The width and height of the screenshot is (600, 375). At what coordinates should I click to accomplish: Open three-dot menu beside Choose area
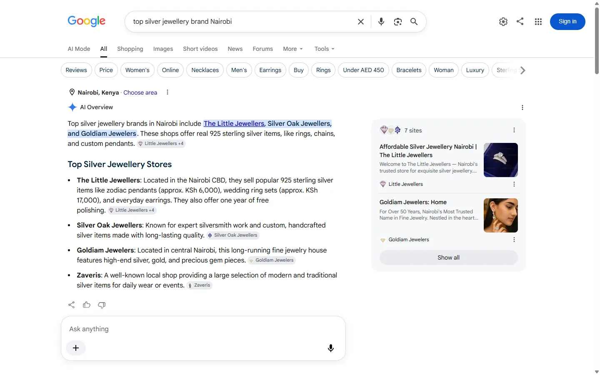pos(167,92)
